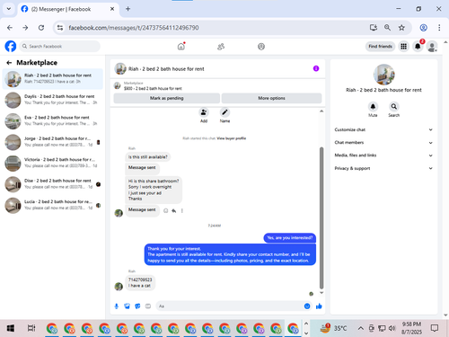449x337 pixels.
Task: Open Daylis conversation in list
Action: 53,100
